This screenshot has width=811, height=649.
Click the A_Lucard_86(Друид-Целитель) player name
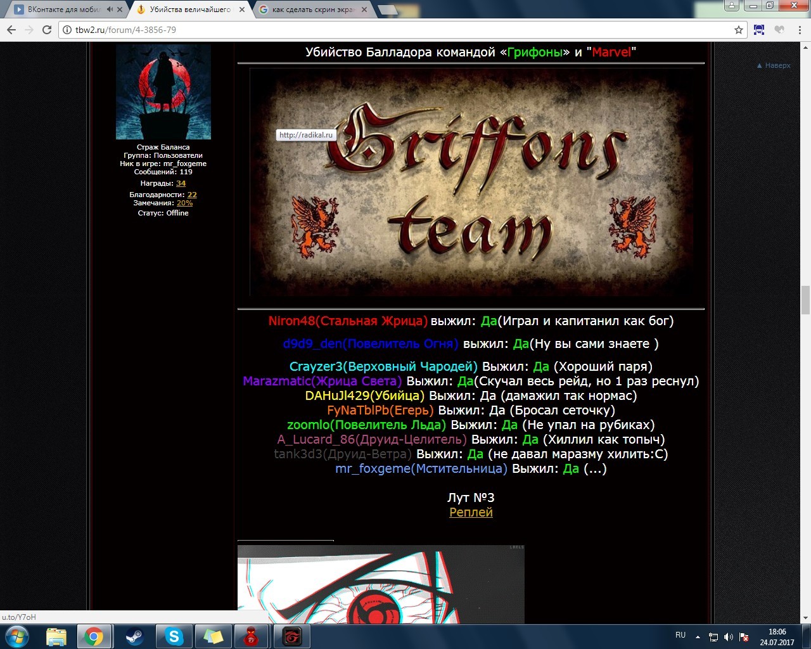point(372,439)
